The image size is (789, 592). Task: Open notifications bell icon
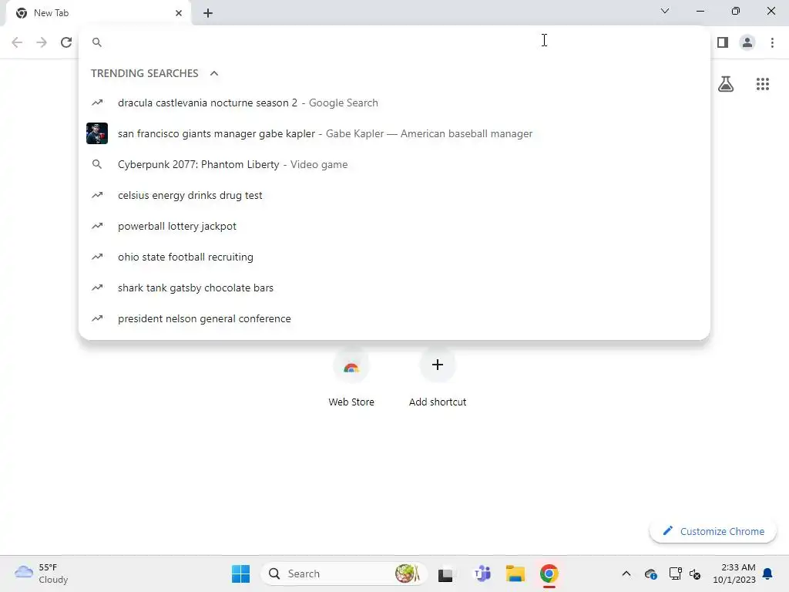pyautogui.click(x=767, y=573)
